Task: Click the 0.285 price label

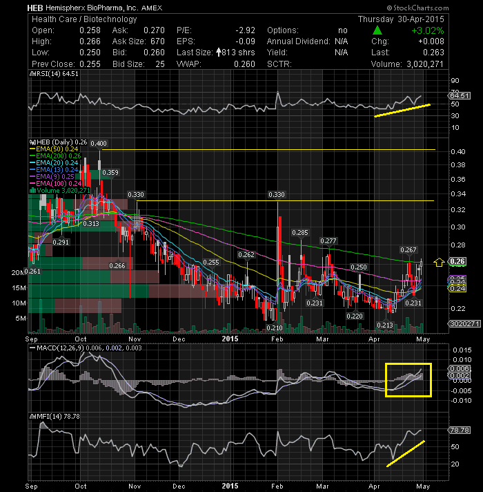Action: click(300, 233)
